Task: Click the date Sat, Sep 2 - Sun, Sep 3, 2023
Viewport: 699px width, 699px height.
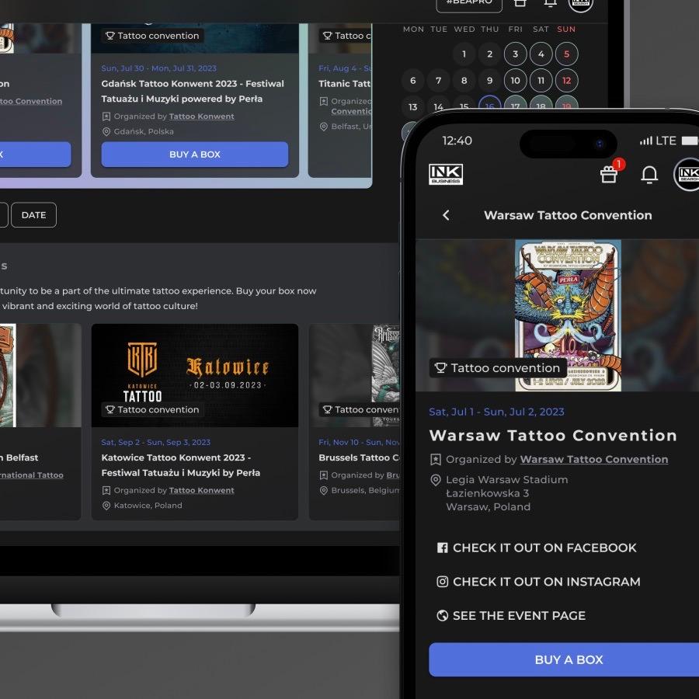Action: (x=155, y=442)
